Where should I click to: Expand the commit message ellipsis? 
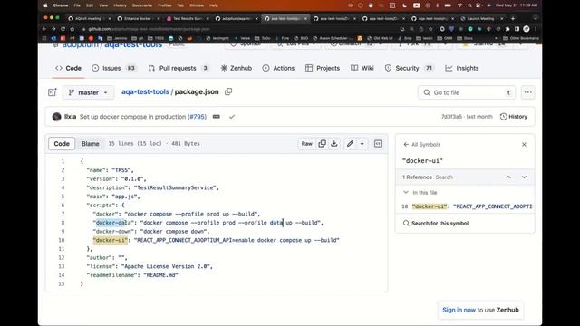217,117
